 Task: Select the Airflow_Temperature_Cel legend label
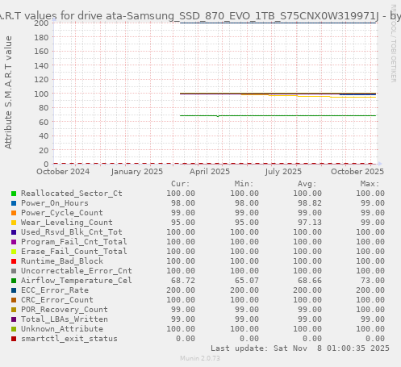[x=77, y=281]
